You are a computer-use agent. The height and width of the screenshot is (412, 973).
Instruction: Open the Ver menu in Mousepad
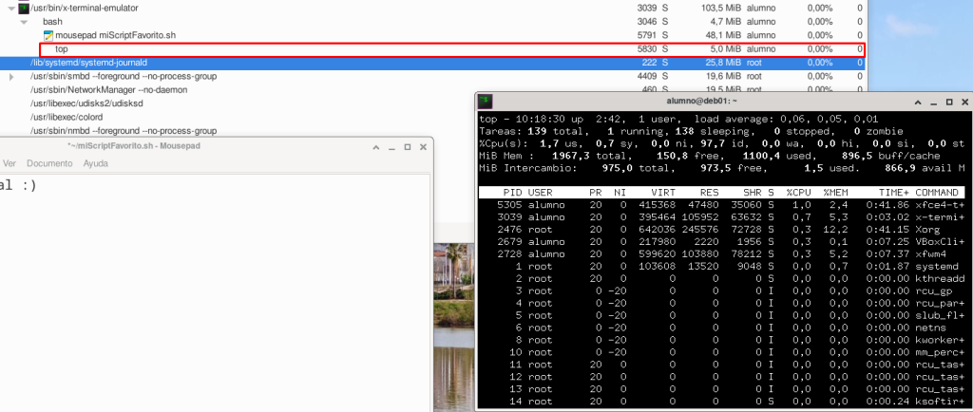point(10,163)
